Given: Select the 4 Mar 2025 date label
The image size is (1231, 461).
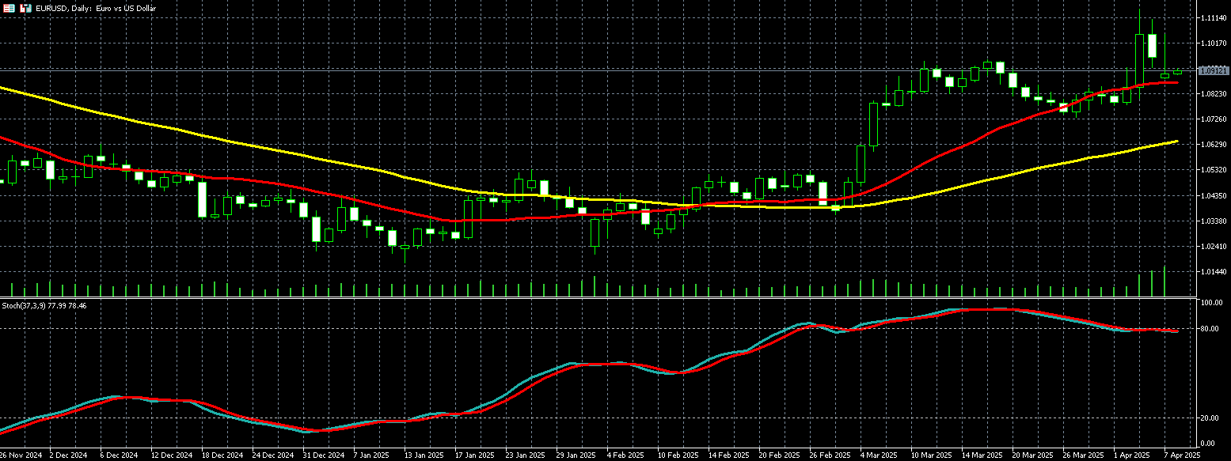Looking at the screenshot, I should click(x=880, y=455).
